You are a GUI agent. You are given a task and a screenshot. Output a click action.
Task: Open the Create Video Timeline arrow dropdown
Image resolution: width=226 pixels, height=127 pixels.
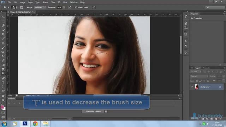106,111
